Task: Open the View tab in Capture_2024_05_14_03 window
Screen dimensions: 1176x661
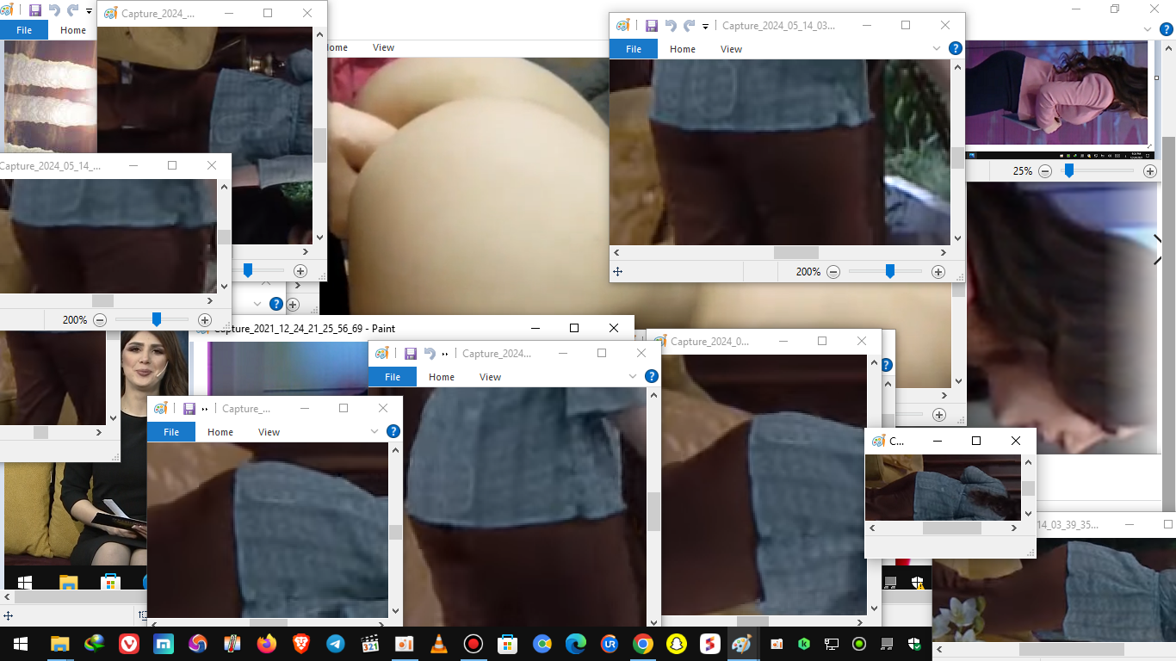Action: (x=731, y=49)
